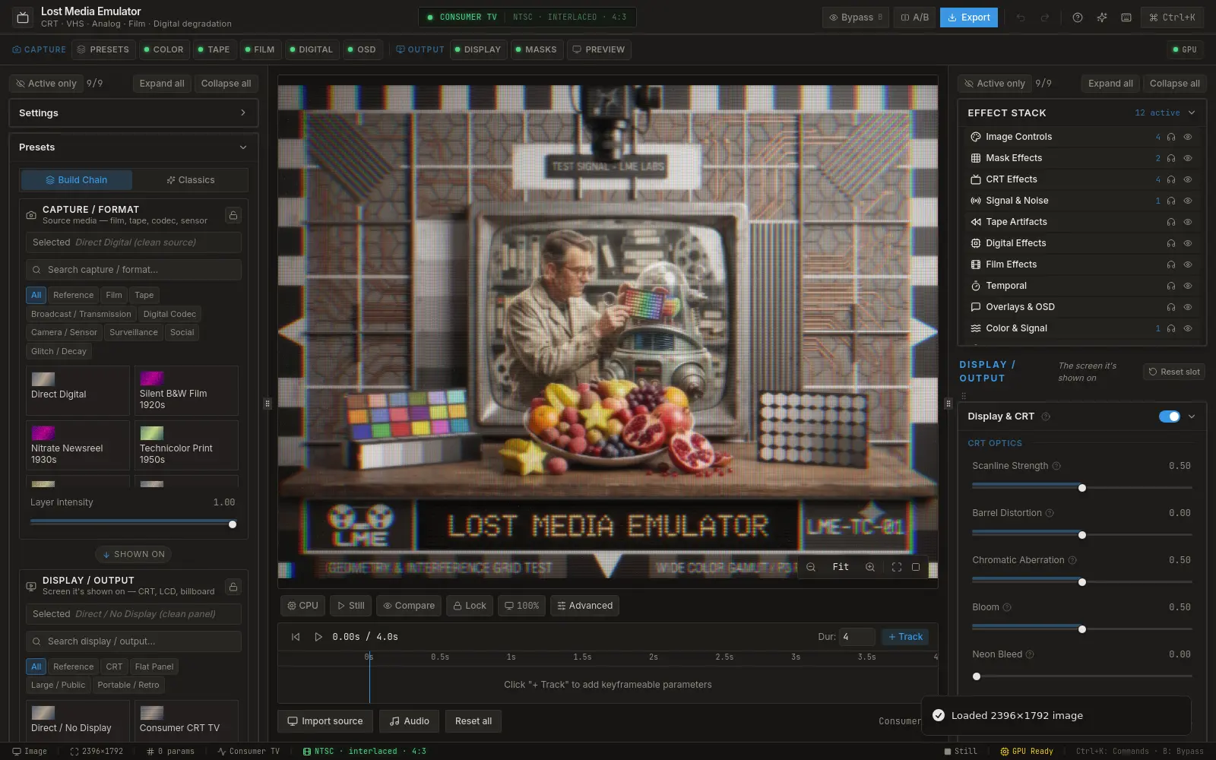This screenshot has height=760, width=1216.
Task: Hide Overlays & OSD with eye icon
Action: (1188, 307)
